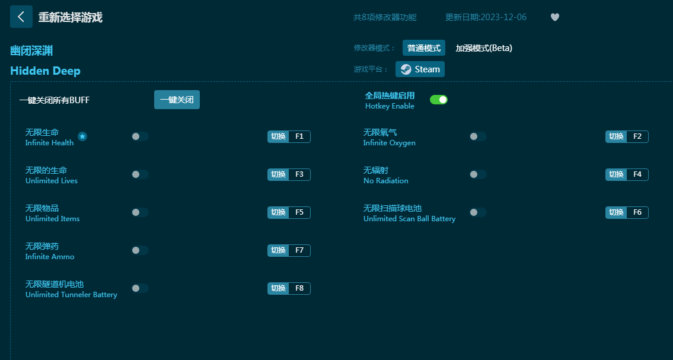The width and height of the screenshot is (673, 360).
Task: Toggle Infinite Health switch
Action: click(140, 136)
